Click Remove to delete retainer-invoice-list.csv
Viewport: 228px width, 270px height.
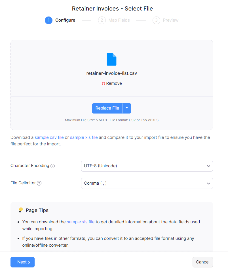(114, 83)
